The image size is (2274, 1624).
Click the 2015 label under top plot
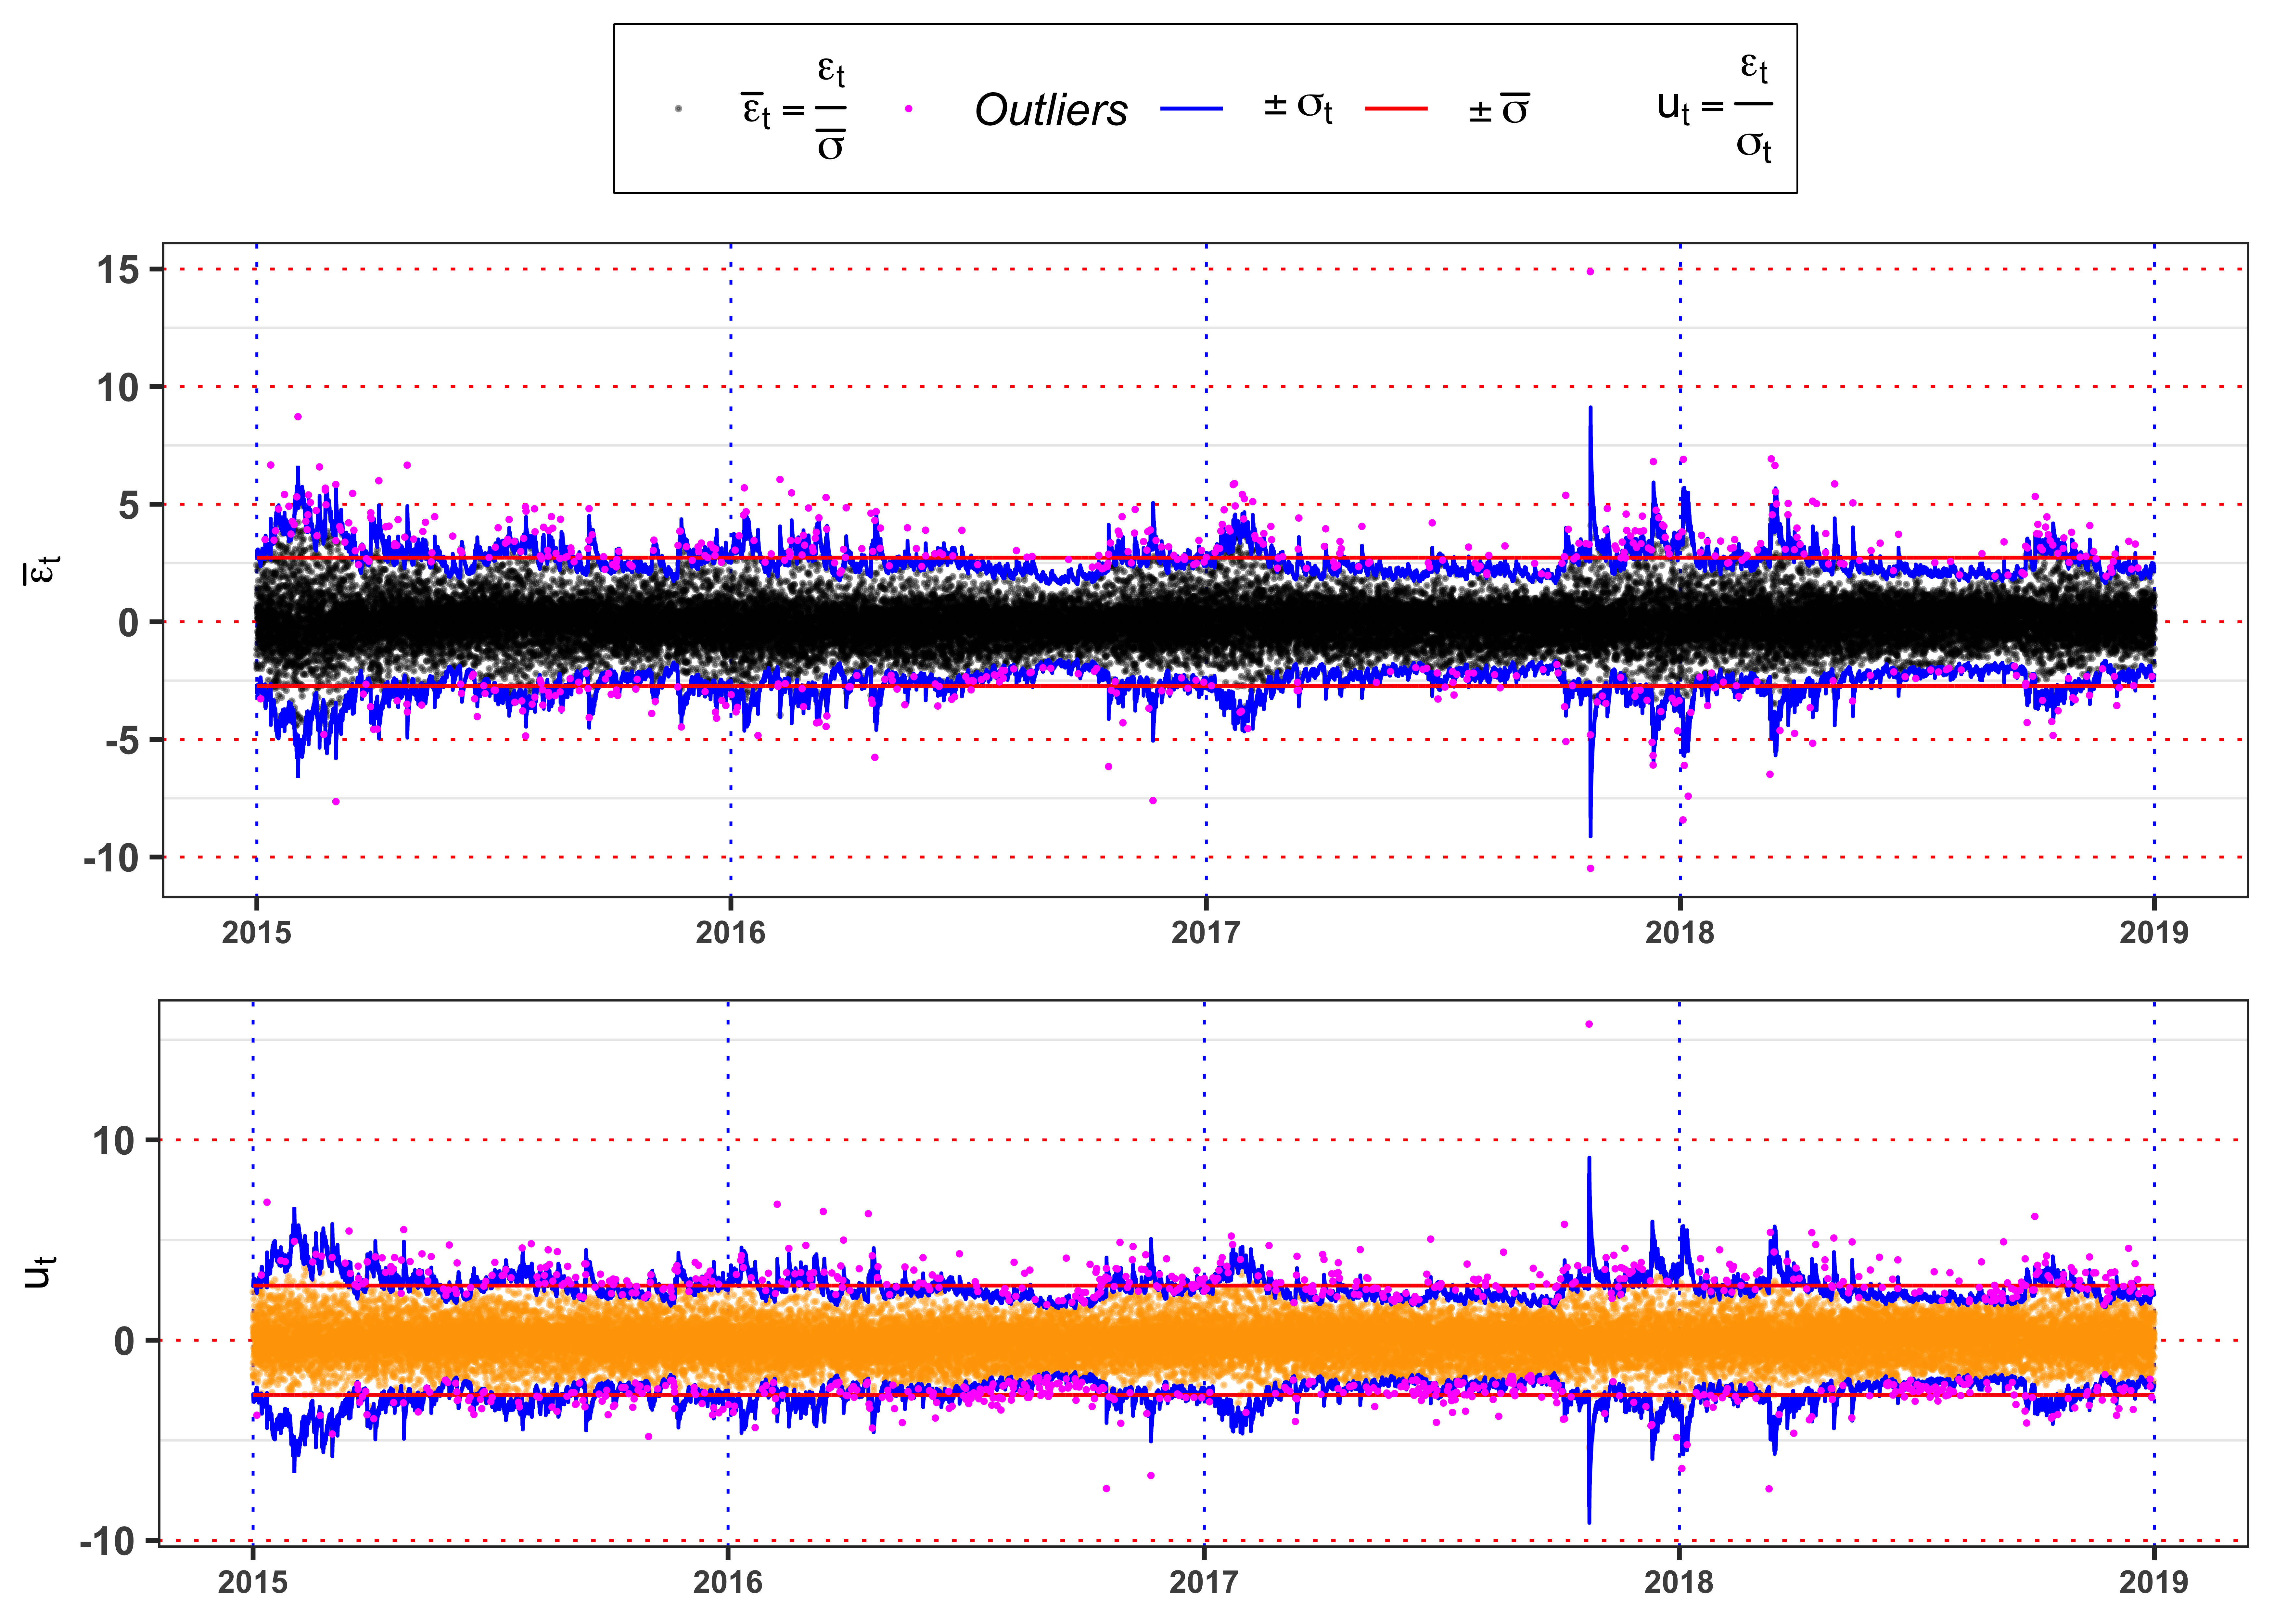point(257,933)
